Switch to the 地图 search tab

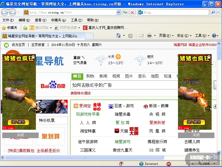click(155, 76)
